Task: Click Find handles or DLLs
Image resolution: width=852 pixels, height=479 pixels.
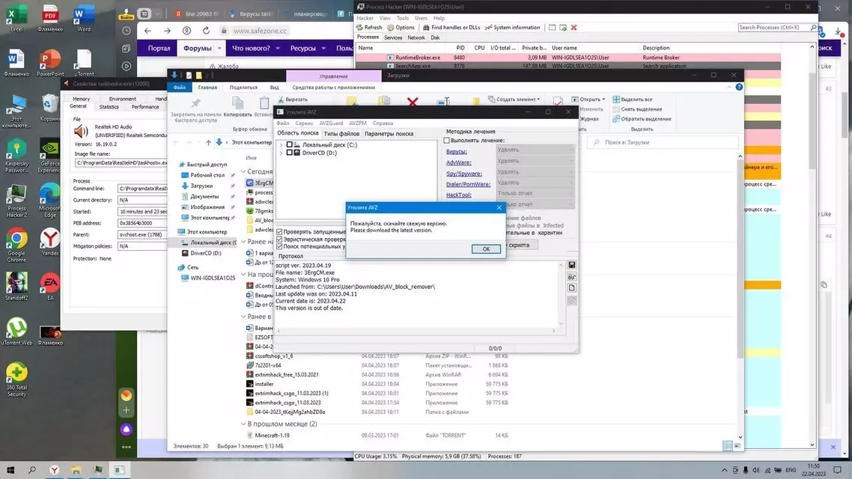Action: click(x=451, y=27)
